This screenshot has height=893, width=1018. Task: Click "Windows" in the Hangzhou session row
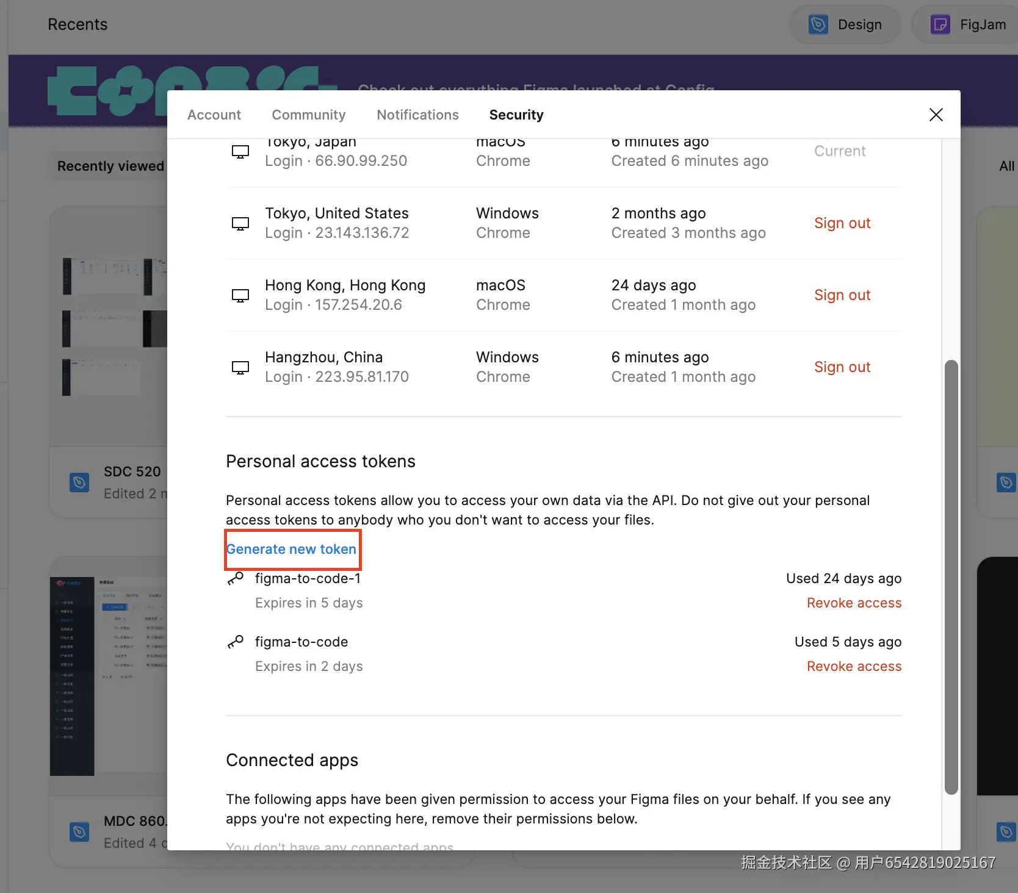tap(507, 357)
